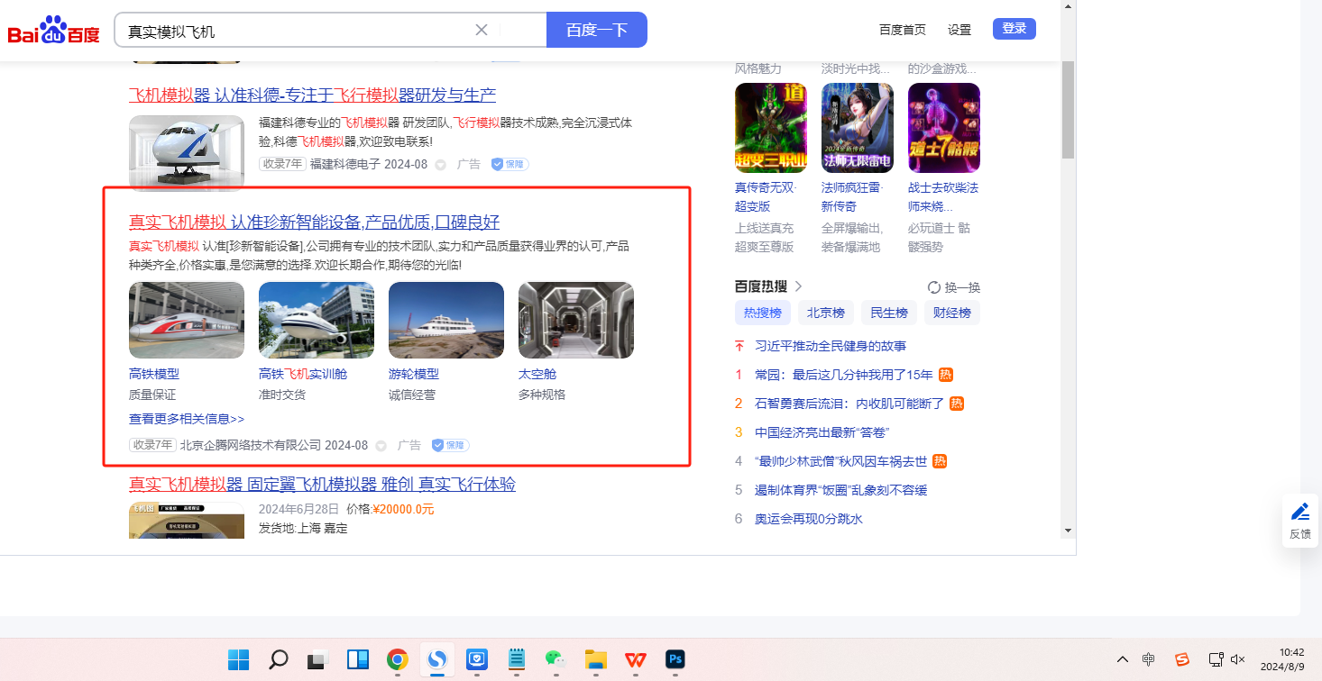This screenshot has width=1322, height=681.
Task: Expand 百度热搜 with the arrow chevron
Action: tap(798, 286)
